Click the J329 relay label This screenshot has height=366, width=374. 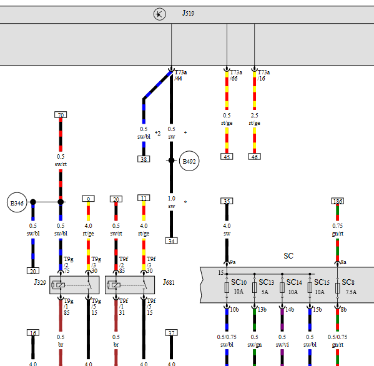tap(40, 282)
